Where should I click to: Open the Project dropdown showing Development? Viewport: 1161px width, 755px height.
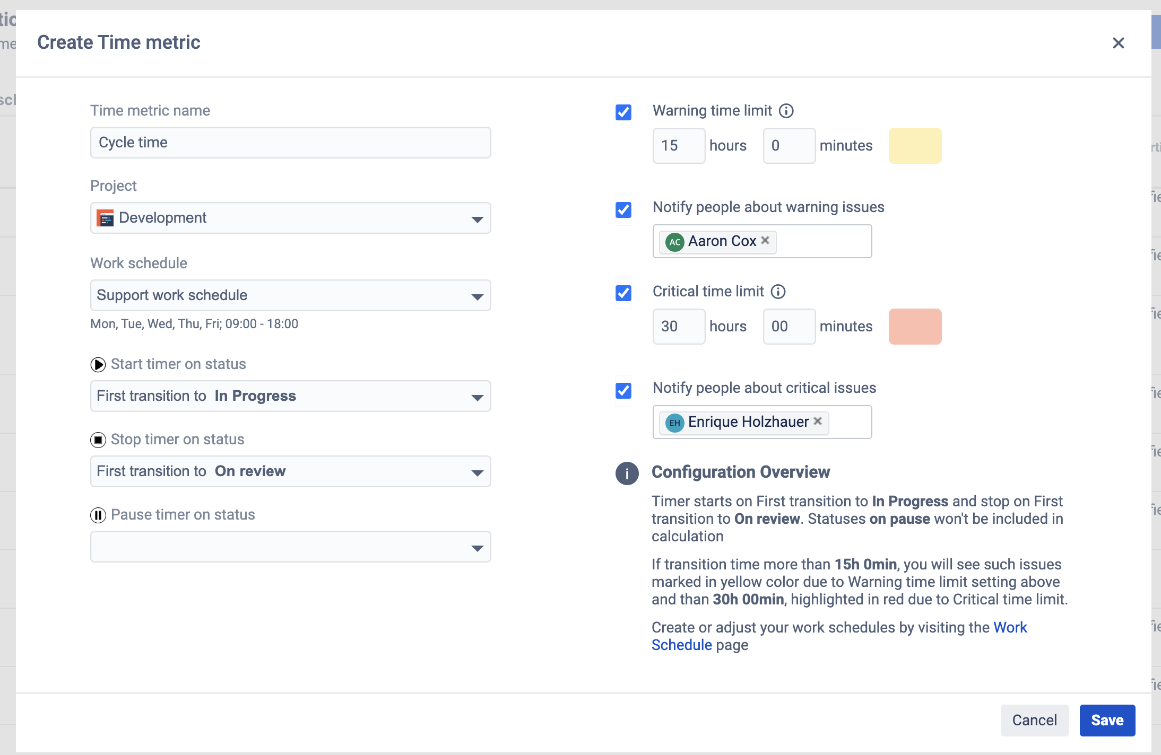[x=290, y=218]
